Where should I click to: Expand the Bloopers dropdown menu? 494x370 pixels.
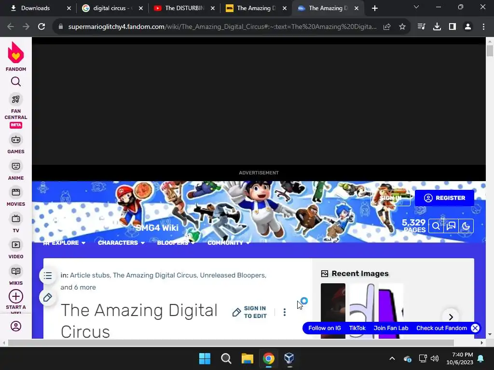click(x=176, y=243)
